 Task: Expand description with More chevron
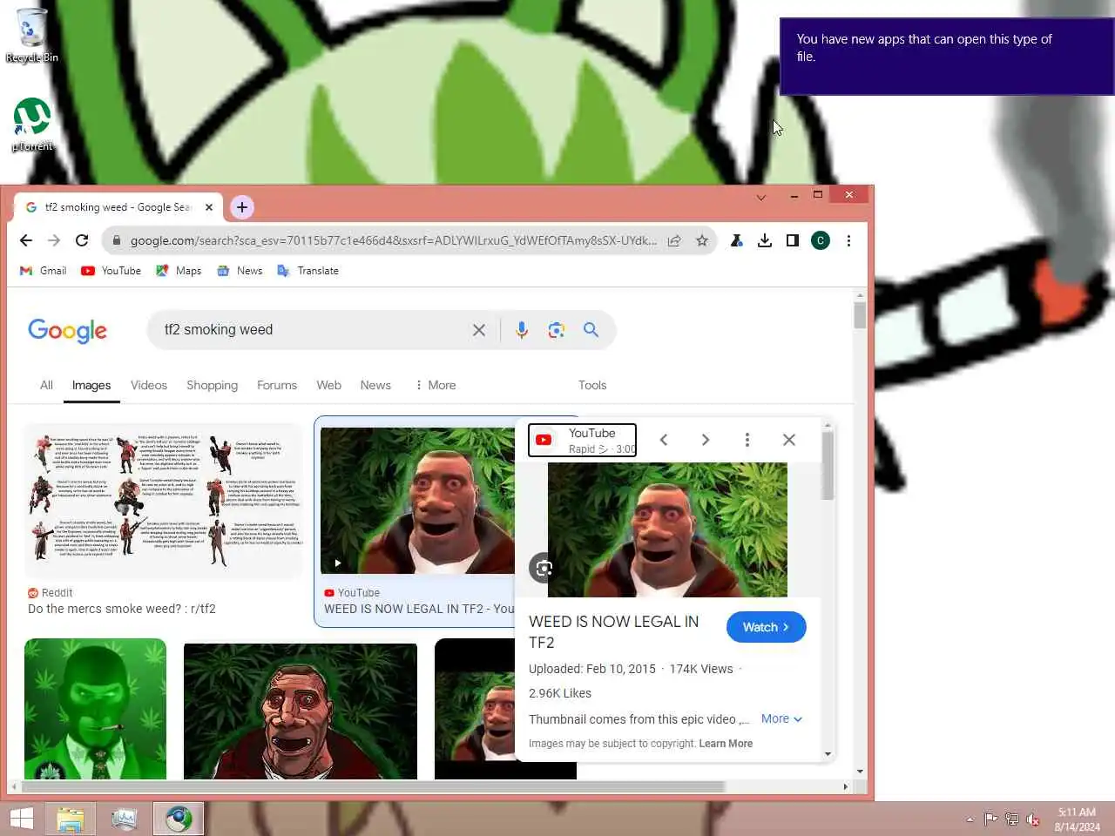click(781, 718)
